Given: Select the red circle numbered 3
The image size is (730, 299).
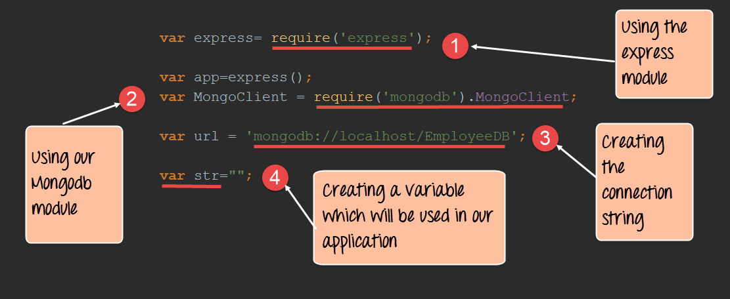Looking at the screenshot, I should [545, 137].
